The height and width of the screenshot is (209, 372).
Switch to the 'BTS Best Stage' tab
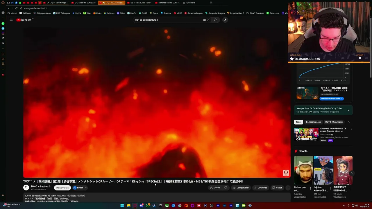(57, 3)
